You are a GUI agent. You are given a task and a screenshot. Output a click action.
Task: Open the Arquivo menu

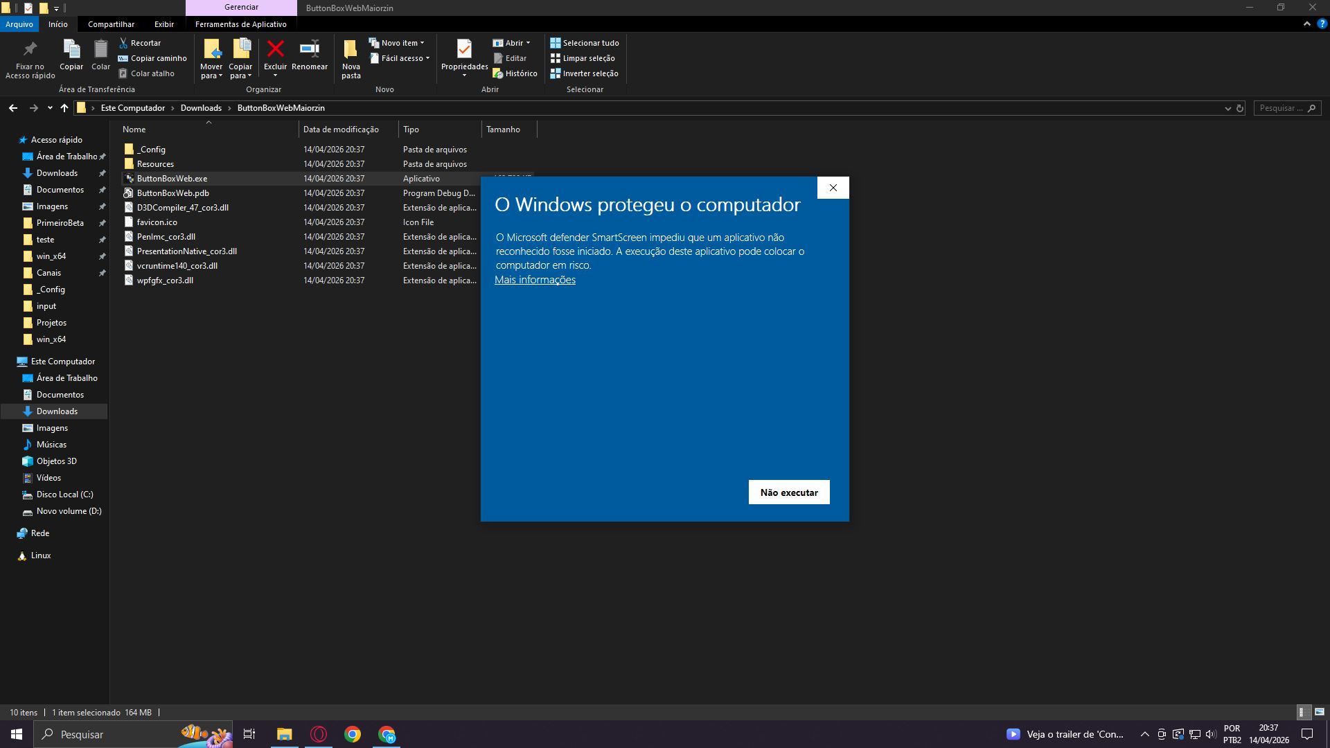[x=19, y=24]
